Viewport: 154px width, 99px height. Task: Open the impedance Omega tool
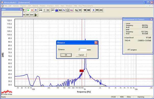68,10
